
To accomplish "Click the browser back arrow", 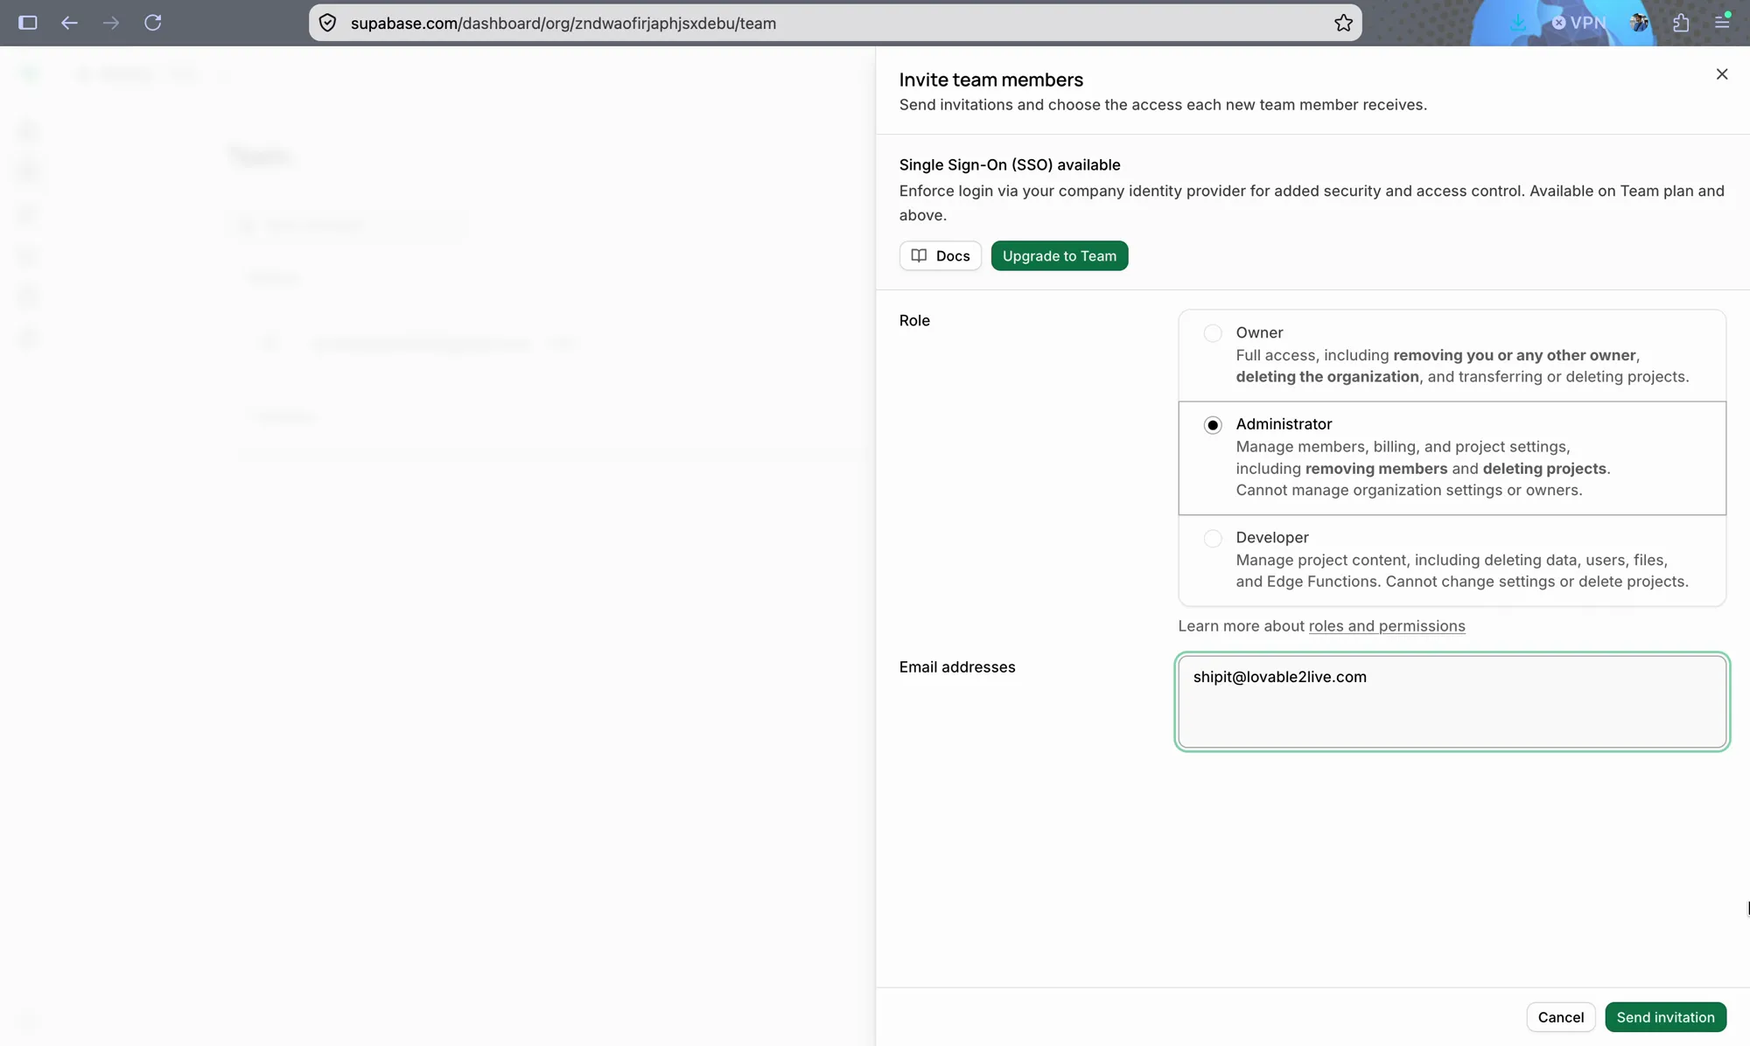I will coord(69,23).
